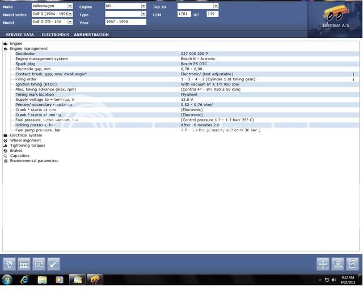
Task: Click the CCM field showing 1781
Action: 184,14
